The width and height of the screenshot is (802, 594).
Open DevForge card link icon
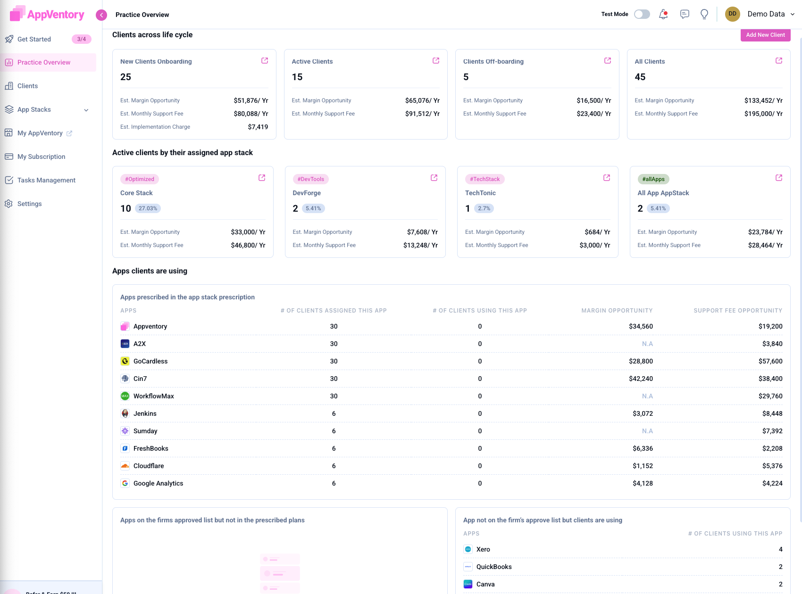coord(434,178)
